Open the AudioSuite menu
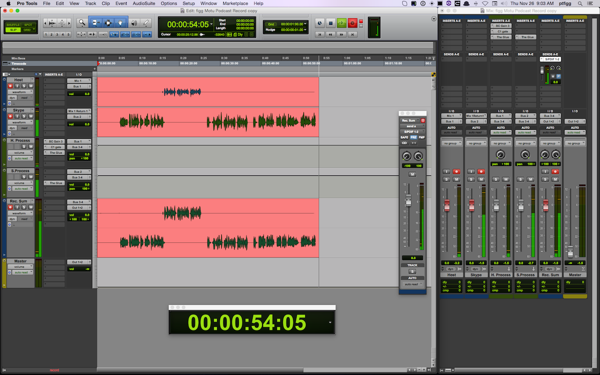 145,3
